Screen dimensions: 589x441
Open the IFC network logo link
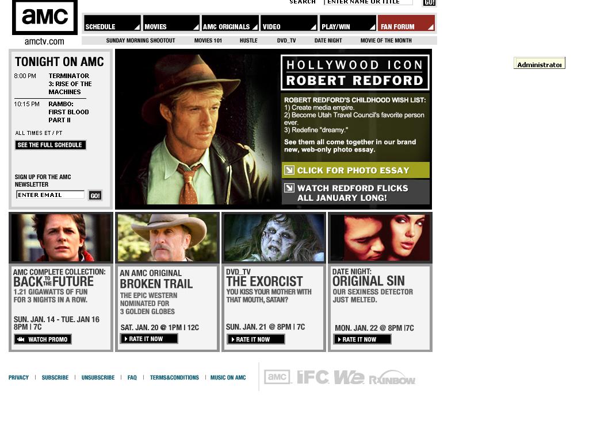click(x=313, y=377)
